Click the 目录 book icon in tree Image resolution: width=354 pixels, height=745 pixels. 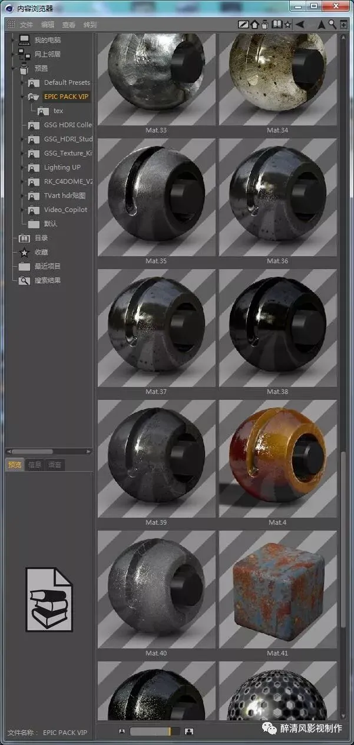pos(24,238)
